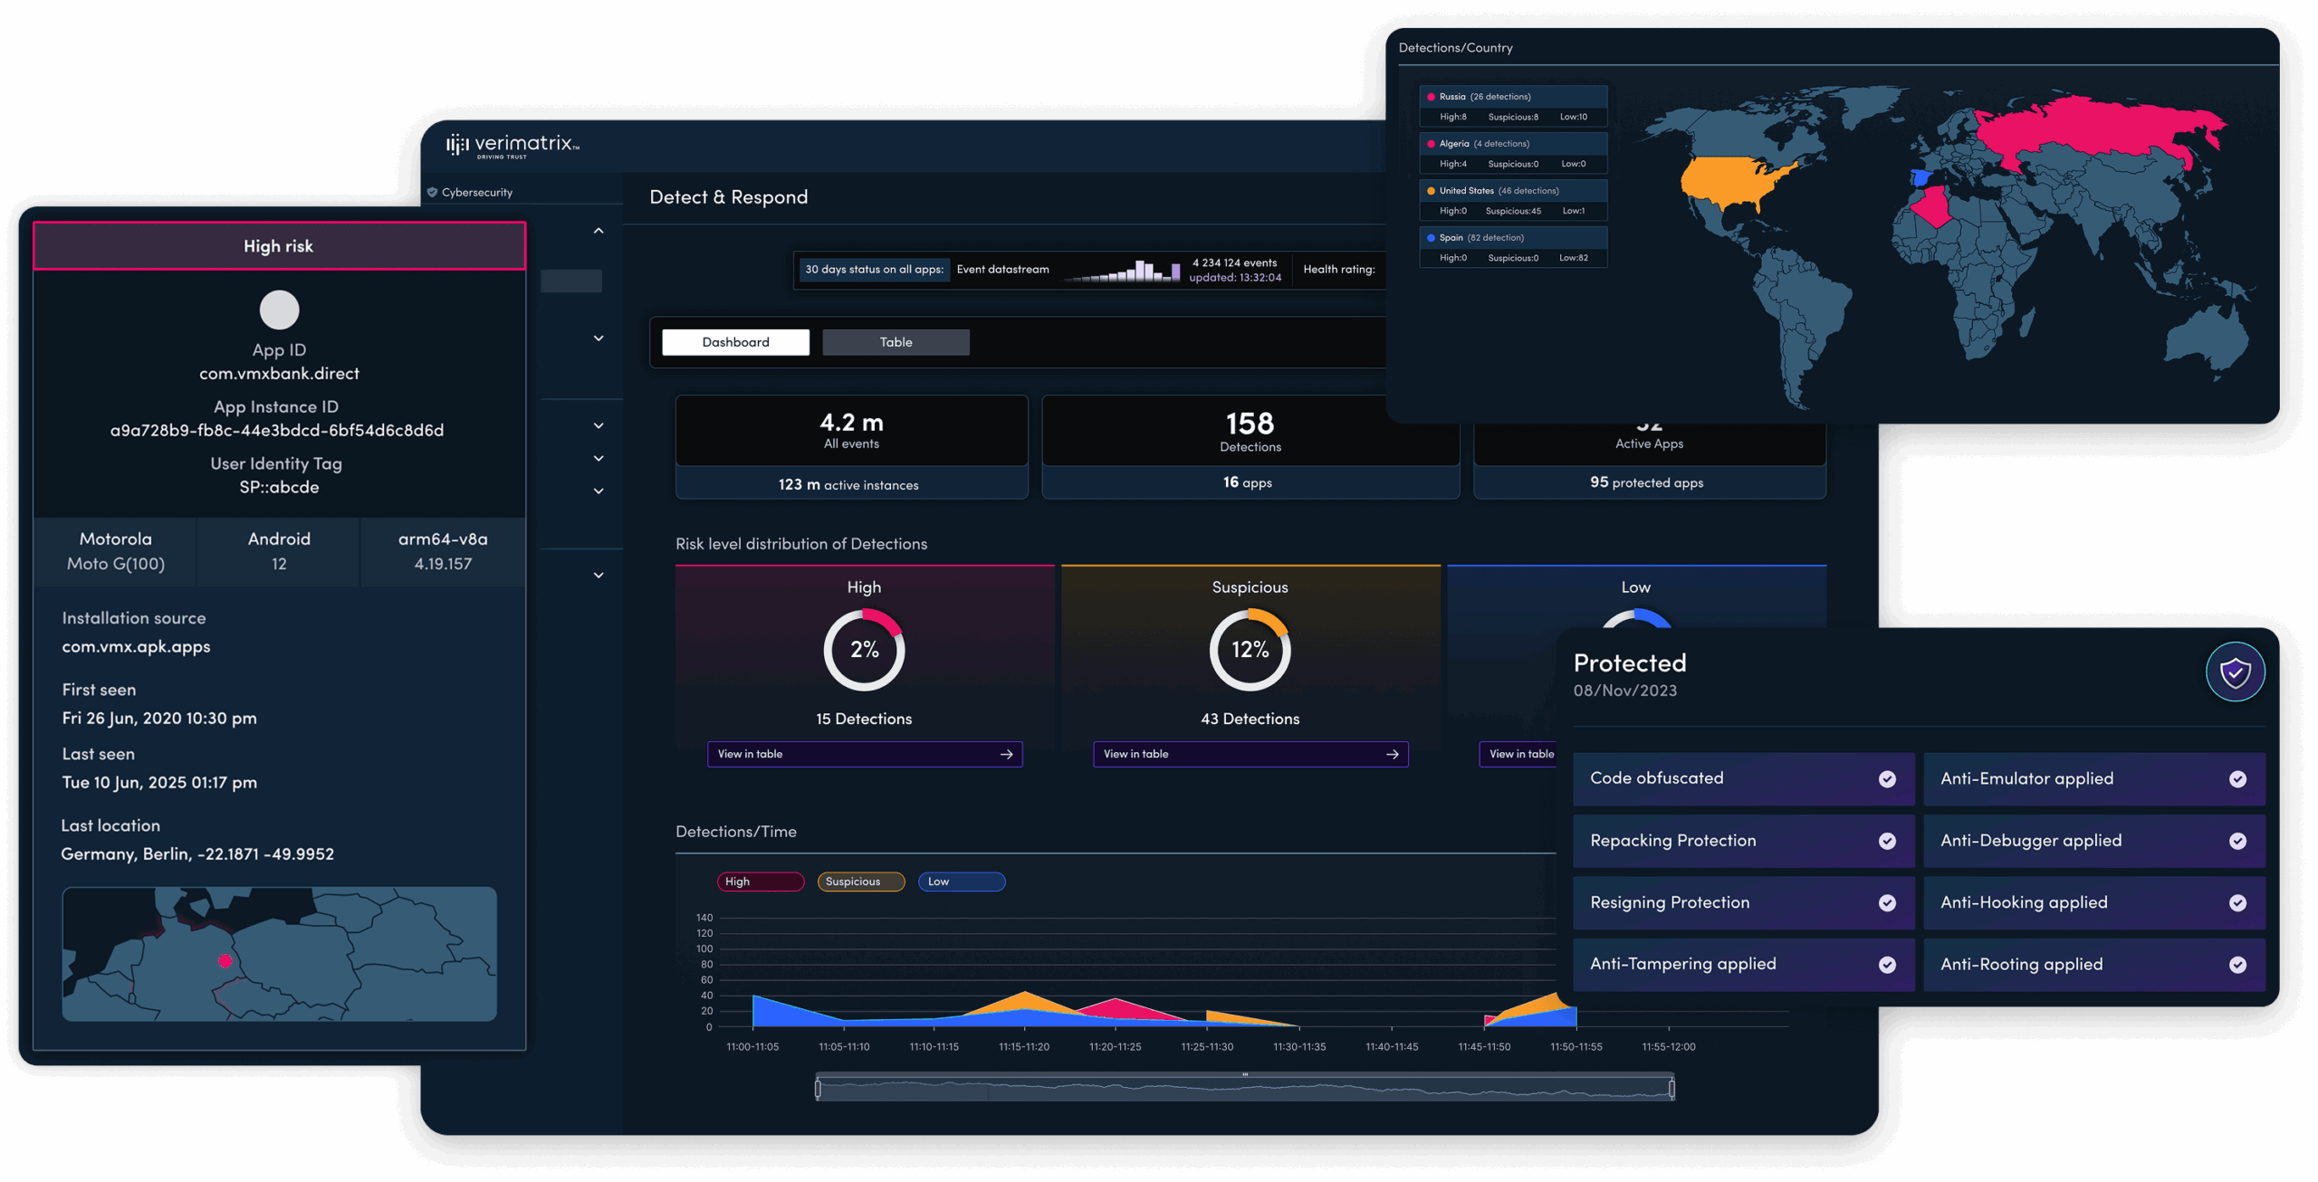Expand the second sidebar chevron below Cybersecurity
The image size is (2318, 1182).
tap(599, 338)
